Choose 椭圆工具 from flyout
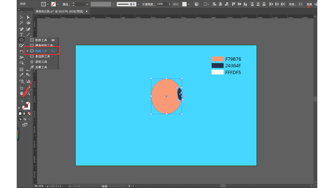 (x=42, y=51)
